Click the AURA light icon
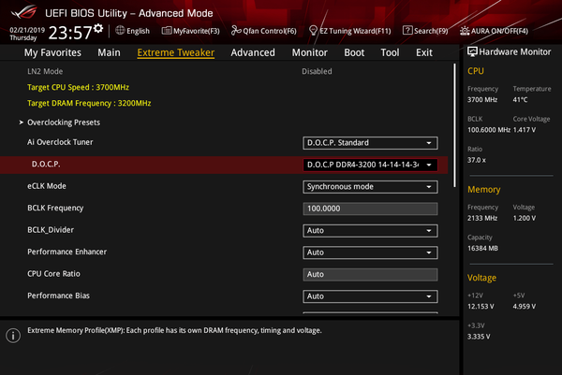 (465, 31)
